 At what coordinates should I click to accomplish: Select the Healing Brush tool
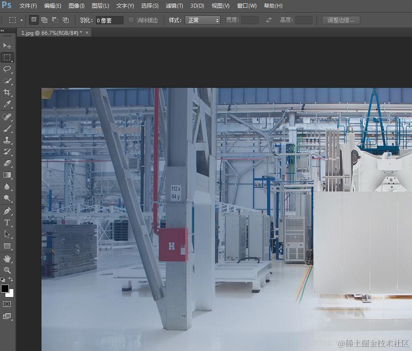pyautogui.click(x=7, y=116)
